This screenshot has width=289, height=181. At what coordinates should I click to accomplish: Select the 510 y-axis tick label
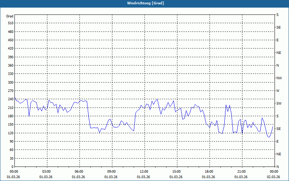pos(10,23)
